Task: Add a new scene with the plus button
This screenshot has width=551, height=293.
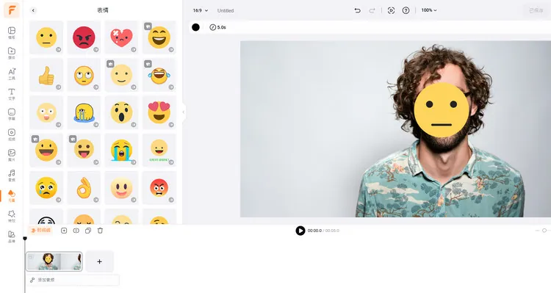Action: click(x=99, y=261)
